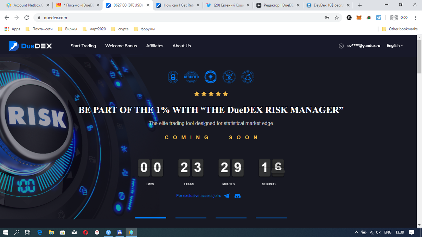
Task: Open saved passwords key icon
Action: point(327,18)
